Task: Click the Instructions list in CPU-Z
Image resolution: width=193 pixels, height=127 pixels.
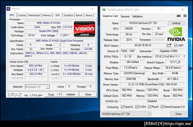Action: (60, 55)
